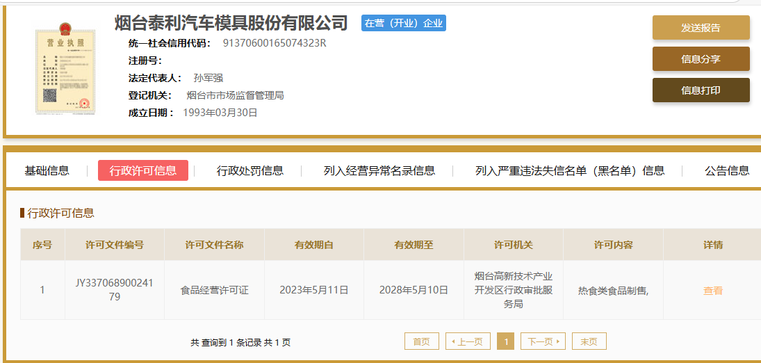The width and height of the screenshot is (761, 363).
Task: Open the 列入经营异常名录信息 tab
Action: click(379, 170)
